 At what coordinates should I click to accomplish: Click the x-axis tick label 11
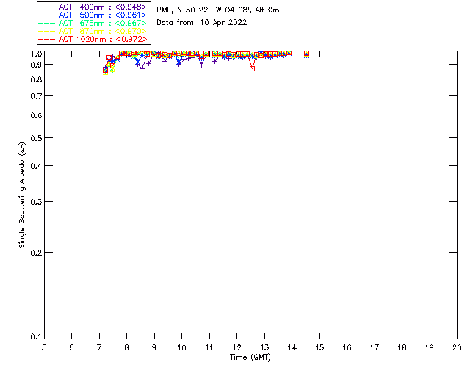pyautogui.click(x=209, y=347)
